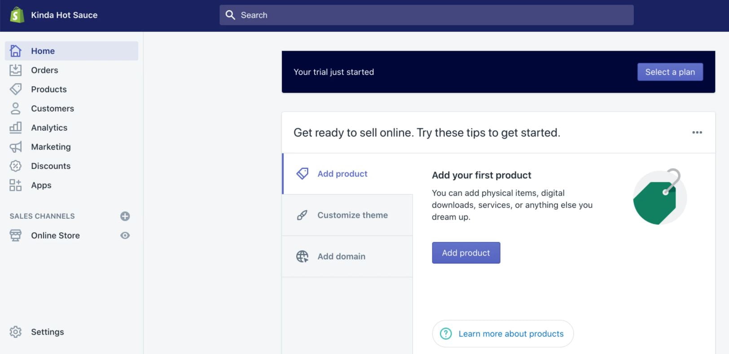This screenshot has height=354, width=729.
Task: Click the Customers icon in the sidebar
Action: pos(16,108)
